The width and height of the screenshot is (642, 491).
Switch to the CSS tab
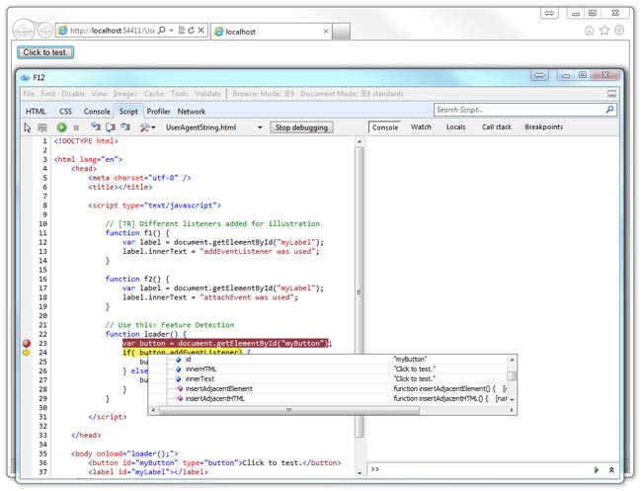pos(65,112)
